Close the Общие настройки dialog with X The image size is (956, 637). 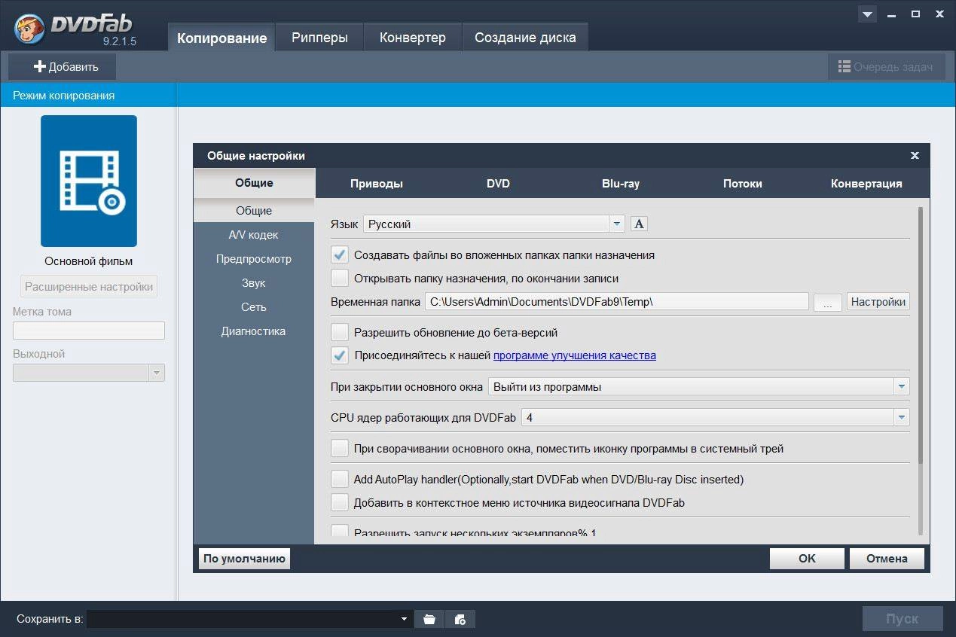point(915,156)
